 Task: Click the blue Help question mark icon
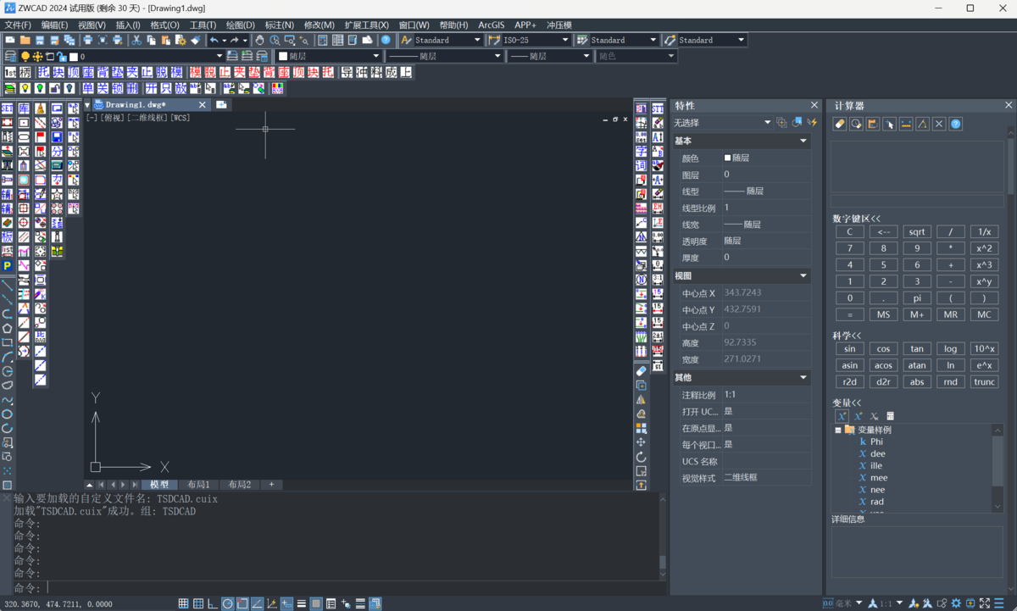pos(386,40)
